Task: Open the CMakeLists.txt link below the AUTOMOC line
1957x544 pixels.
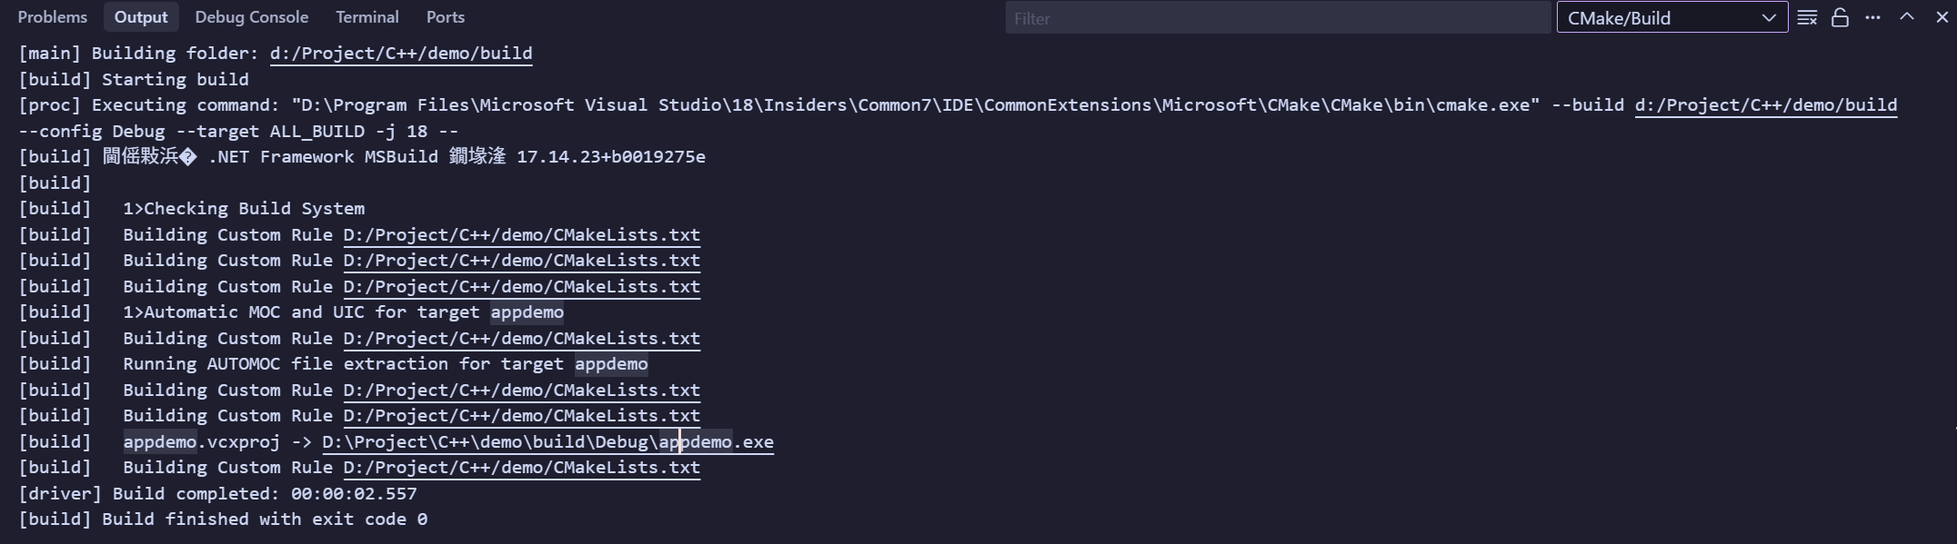Action: pos(520,338)
